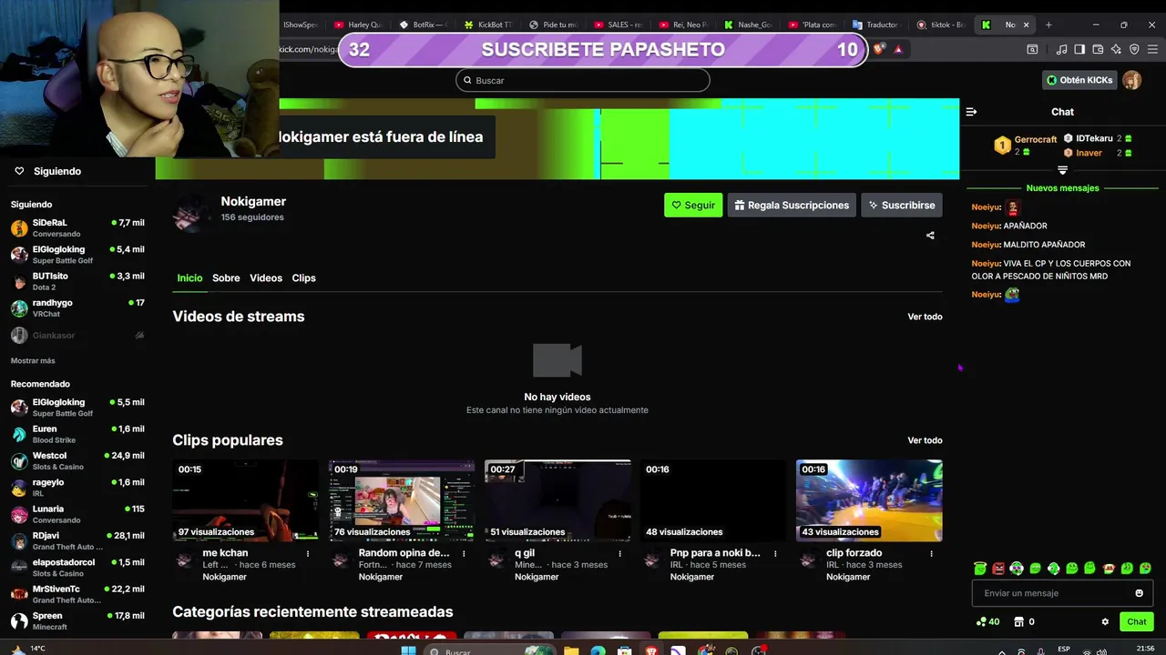Expand the chat leaderboard
Viewport: 1166px width, 655px height.
[x=1062, y=170]
